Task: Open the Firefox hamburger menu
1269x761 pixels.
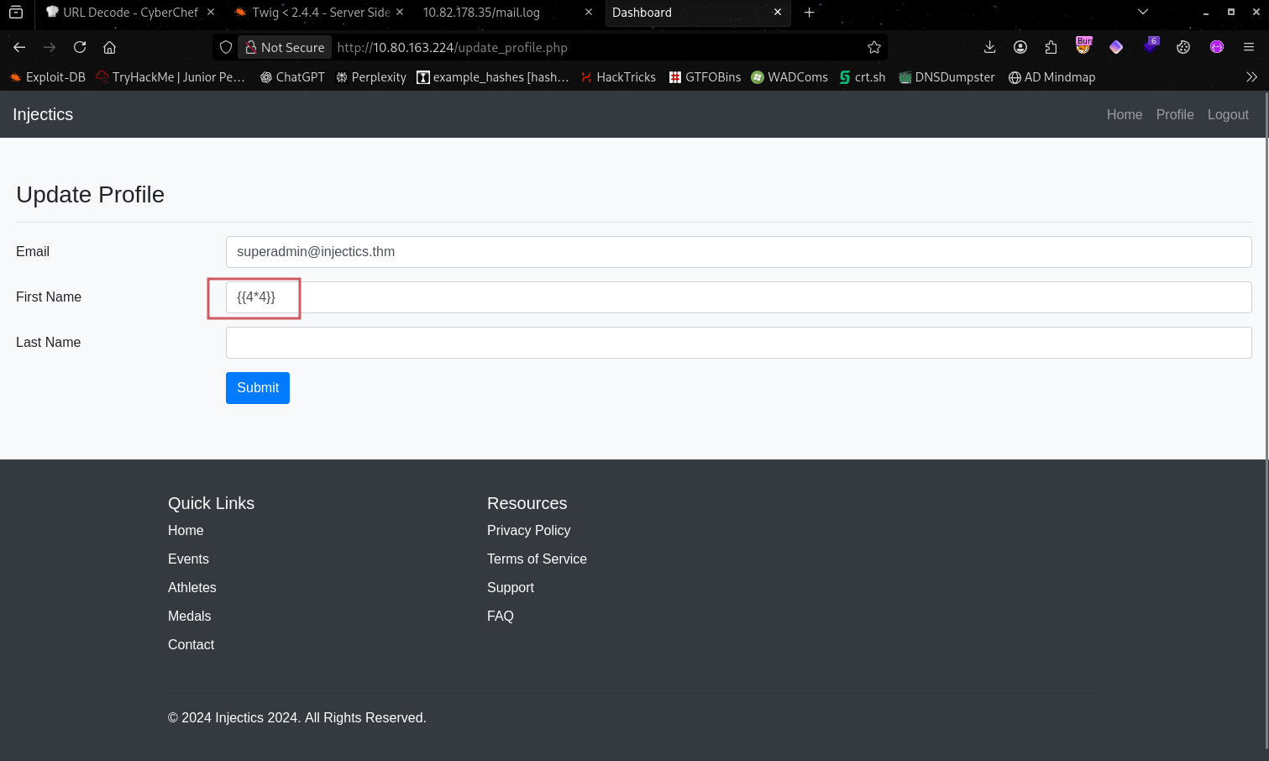Action: (1249, 47)
